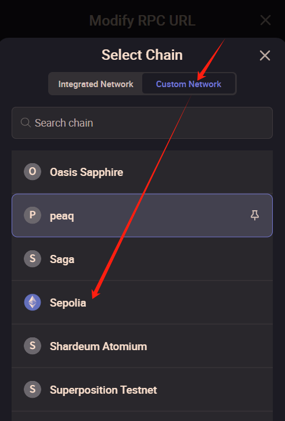Pick the Sepolia network

[142, 303]
